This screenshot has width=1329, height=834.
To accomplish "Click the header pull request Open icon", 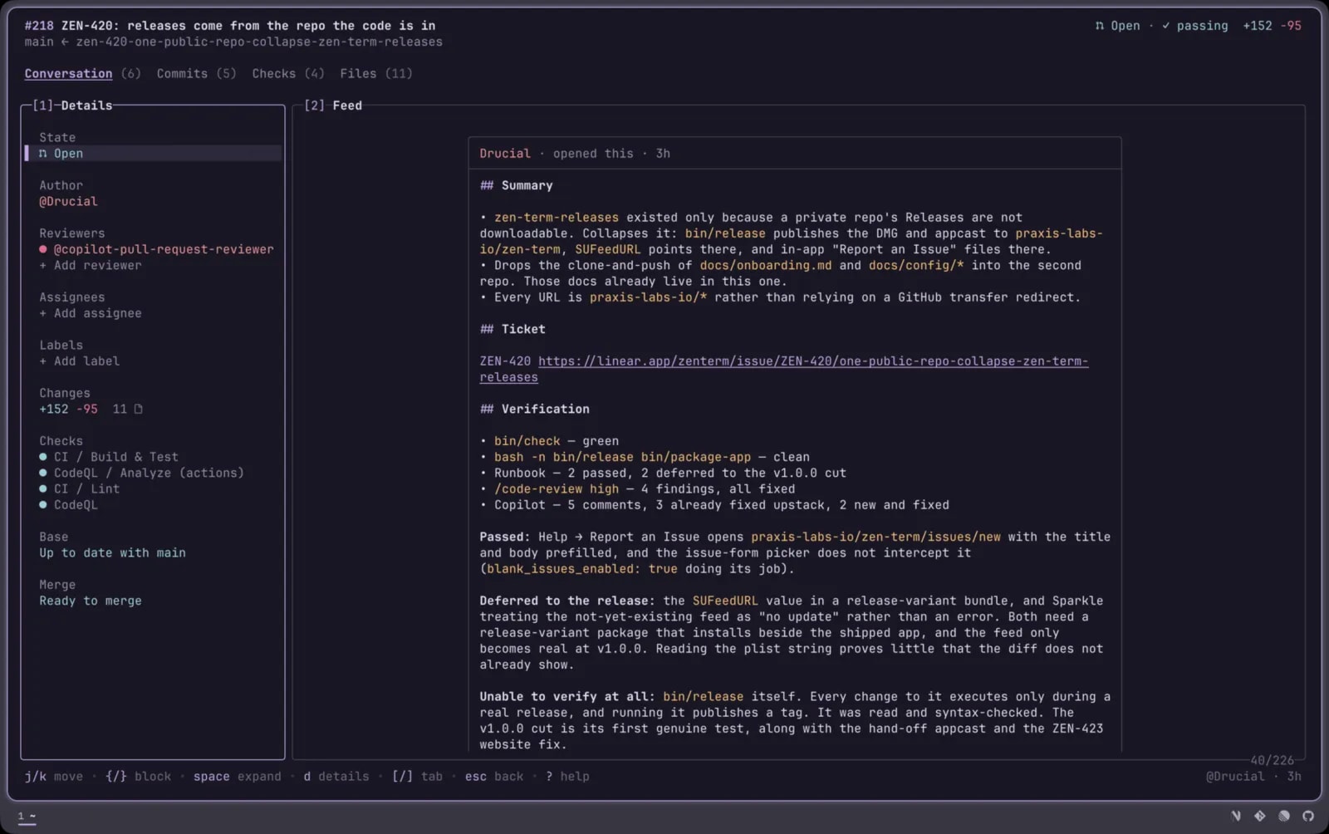I will (1100, 26).
